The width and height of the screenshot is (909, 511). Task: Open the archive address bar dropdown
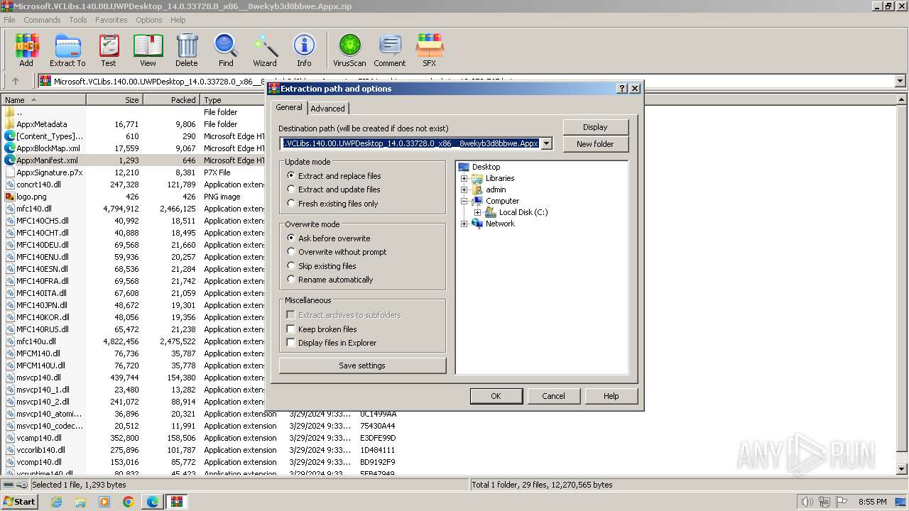tap(900, 81)
